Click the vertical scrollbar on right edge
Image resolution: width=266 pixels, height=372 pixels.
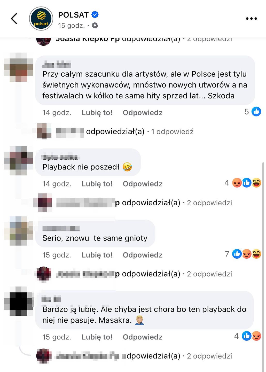263,266
